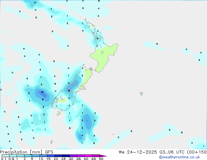Pick the lightest 0.1–0.5 mm legend swatch
The width and height of the screenshot is (207, 160).
6,156
